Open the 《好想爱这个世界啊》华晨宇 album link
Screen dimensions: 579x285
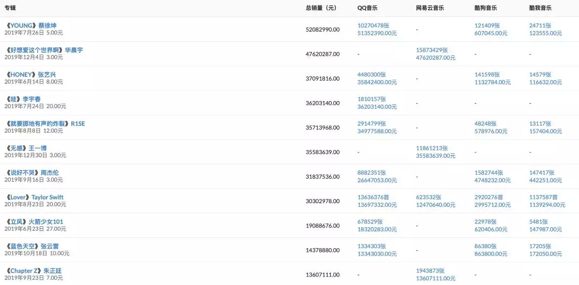coord(43,50)
